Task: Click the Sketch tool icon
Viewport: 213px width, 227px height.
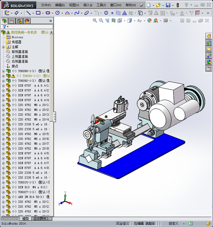Action: [x=7, y=13]
